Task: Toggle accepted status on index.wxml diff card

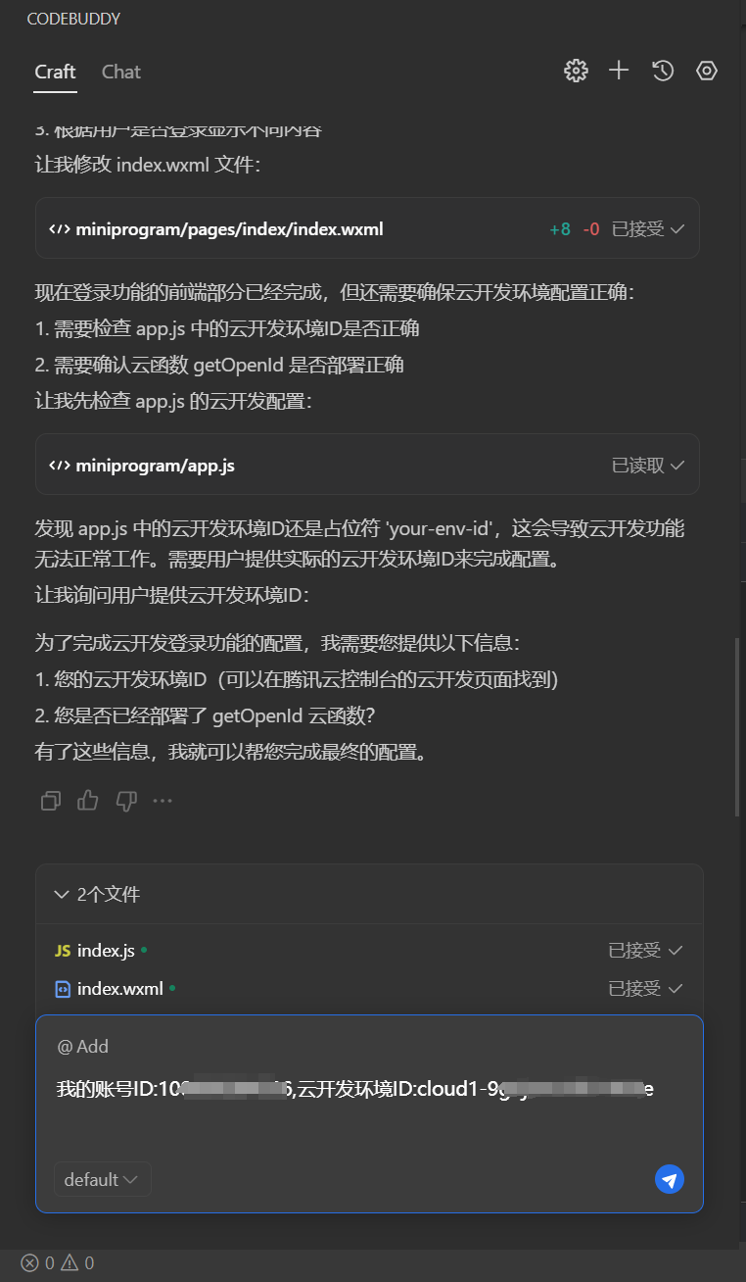Action: (x=648, y=229)
